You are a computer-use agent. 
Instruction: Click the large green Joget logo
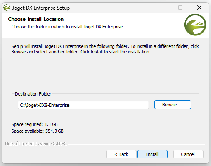point(195,25)
